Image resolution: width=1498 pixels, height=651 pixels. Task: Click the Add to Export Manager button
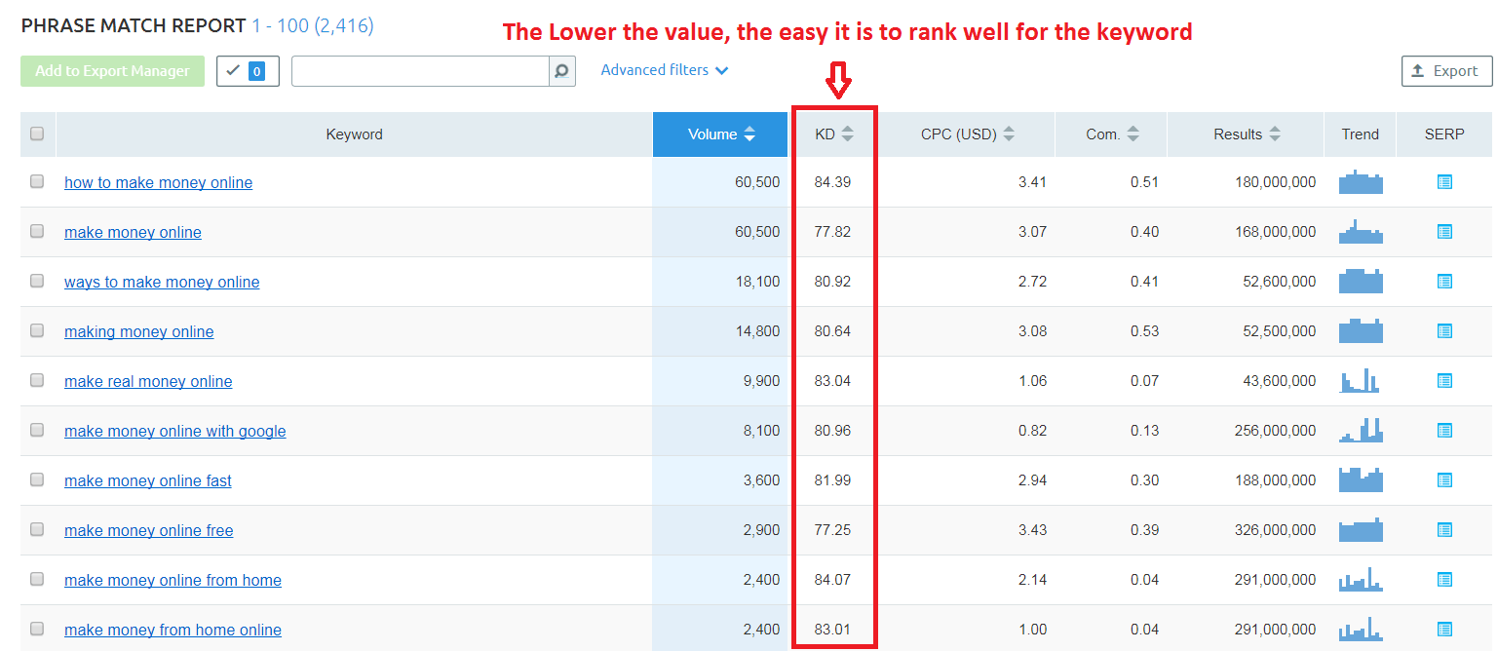point(112,71)
